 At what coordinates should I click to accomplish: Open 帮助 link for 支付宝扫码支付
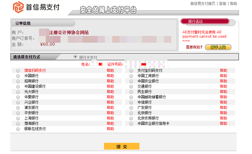tap(224, 70)
